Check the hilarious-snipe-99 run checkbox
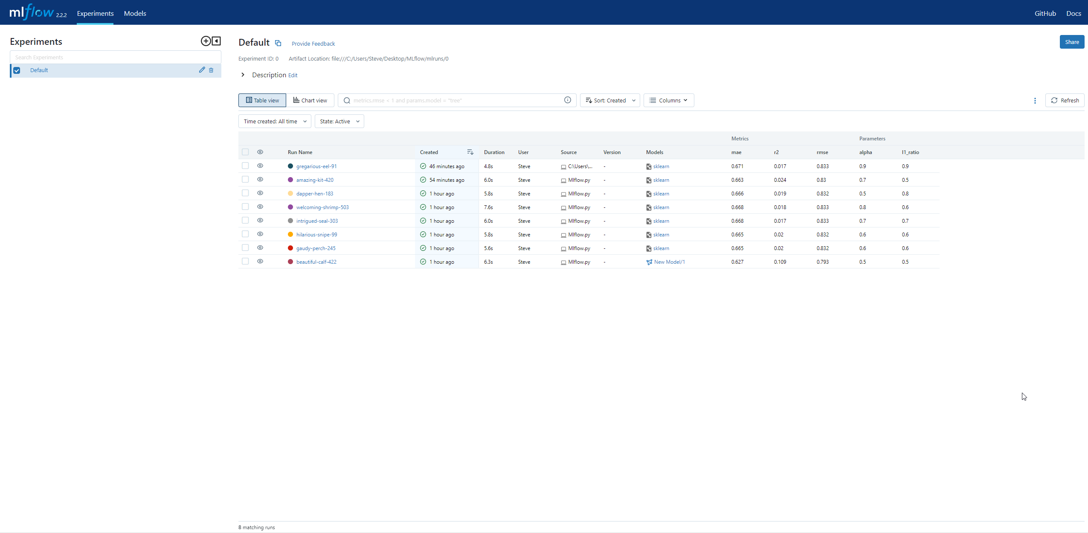Viewport: 1088px width, 533px height. tap(245, 234)
